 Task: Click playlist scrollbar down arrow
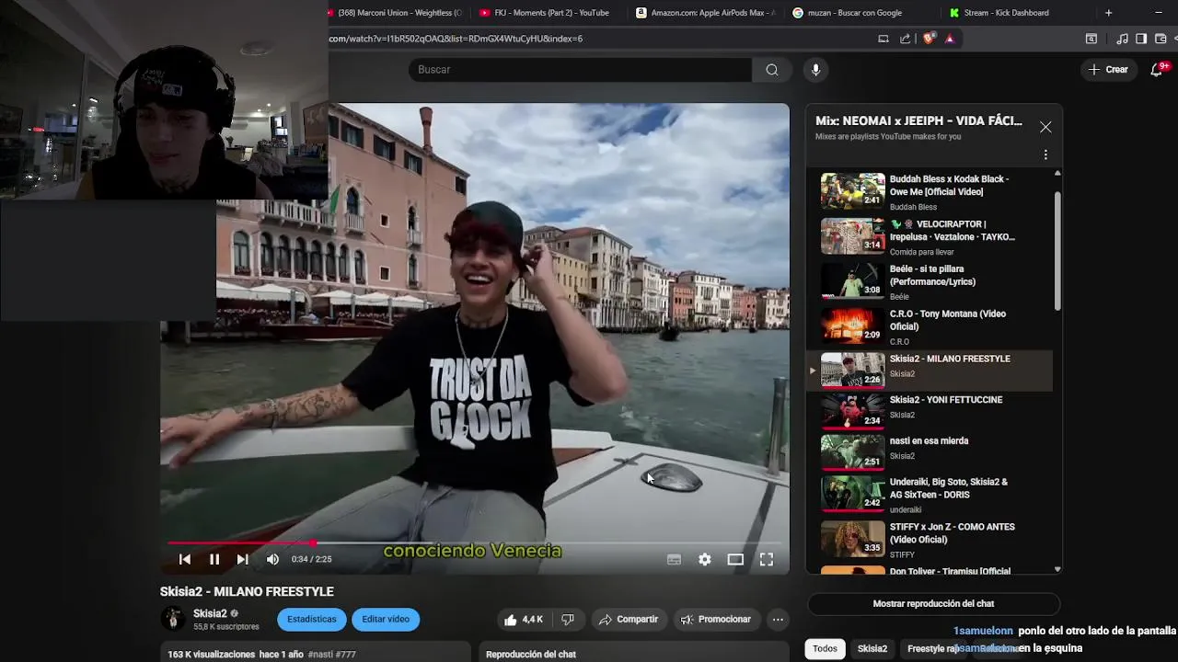pyautogui.click(x=1057, y=569)
